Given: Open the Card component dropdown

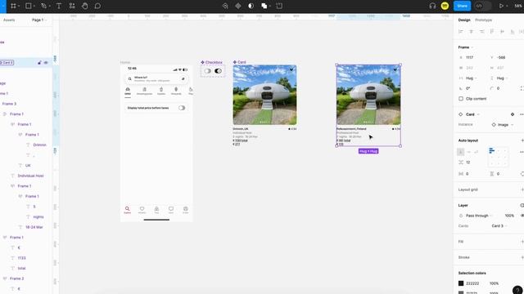Looking at the screenshot, I should tap(472, 114).
